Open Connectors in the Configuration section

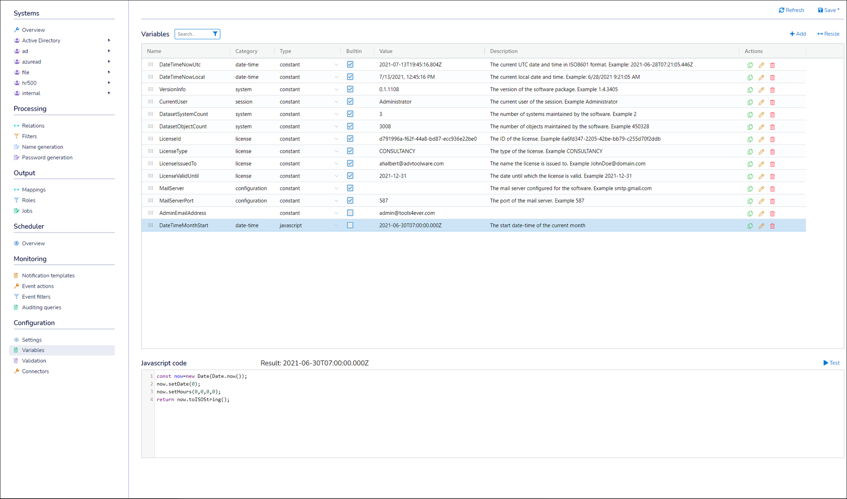(x=35, y=371)
